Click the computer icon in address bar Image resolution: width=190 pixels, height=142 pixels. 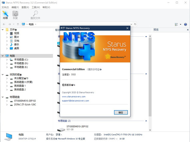(23, 24)
